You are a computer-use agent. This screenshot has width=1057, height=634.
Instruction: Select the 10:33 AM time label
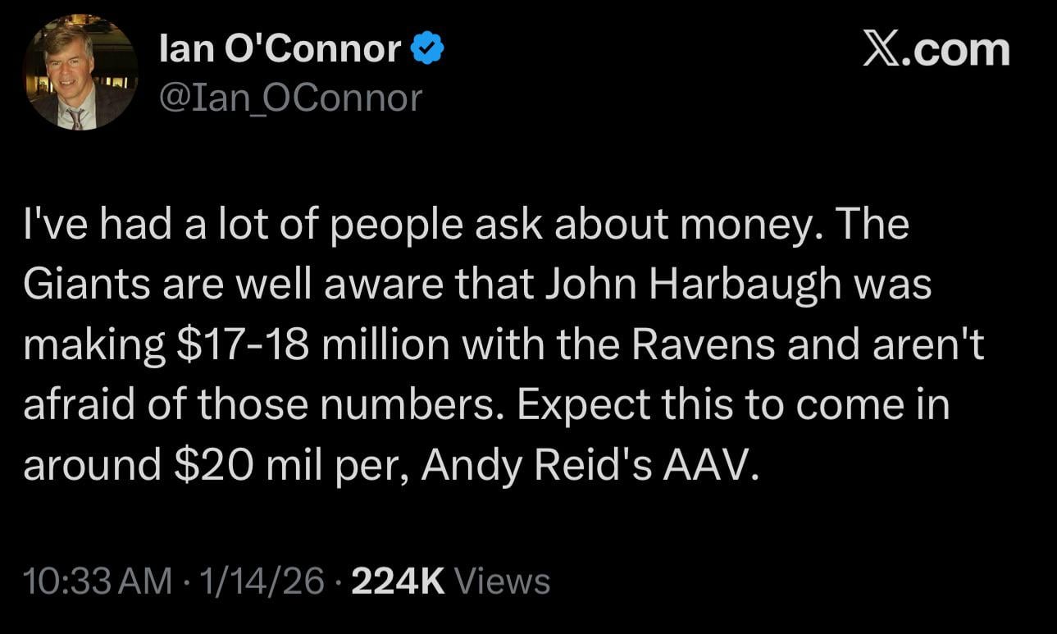[x=95, y=582]
